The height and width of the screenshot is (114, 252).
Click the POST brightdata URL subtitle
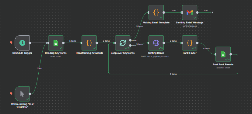pyautogui.click(x=156, y=56)
